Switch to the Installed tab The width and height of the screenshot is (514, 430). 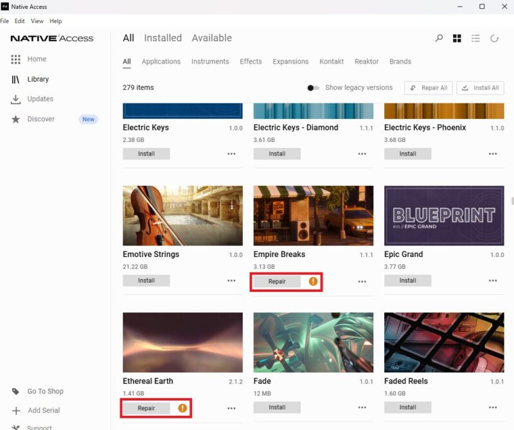[163, 38]
